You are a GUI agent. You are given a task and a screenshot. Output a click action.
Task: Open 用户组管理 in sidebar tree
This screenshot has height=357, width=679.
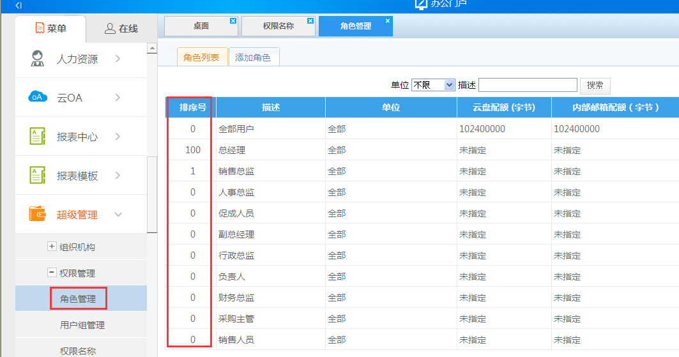point(82,325)
